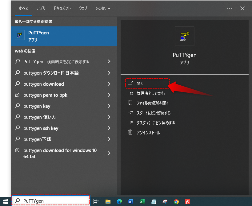This screenshot has width=252, height=206.
Task: Click magnifier icon in taskbar search box
Action: pos(17,200)
